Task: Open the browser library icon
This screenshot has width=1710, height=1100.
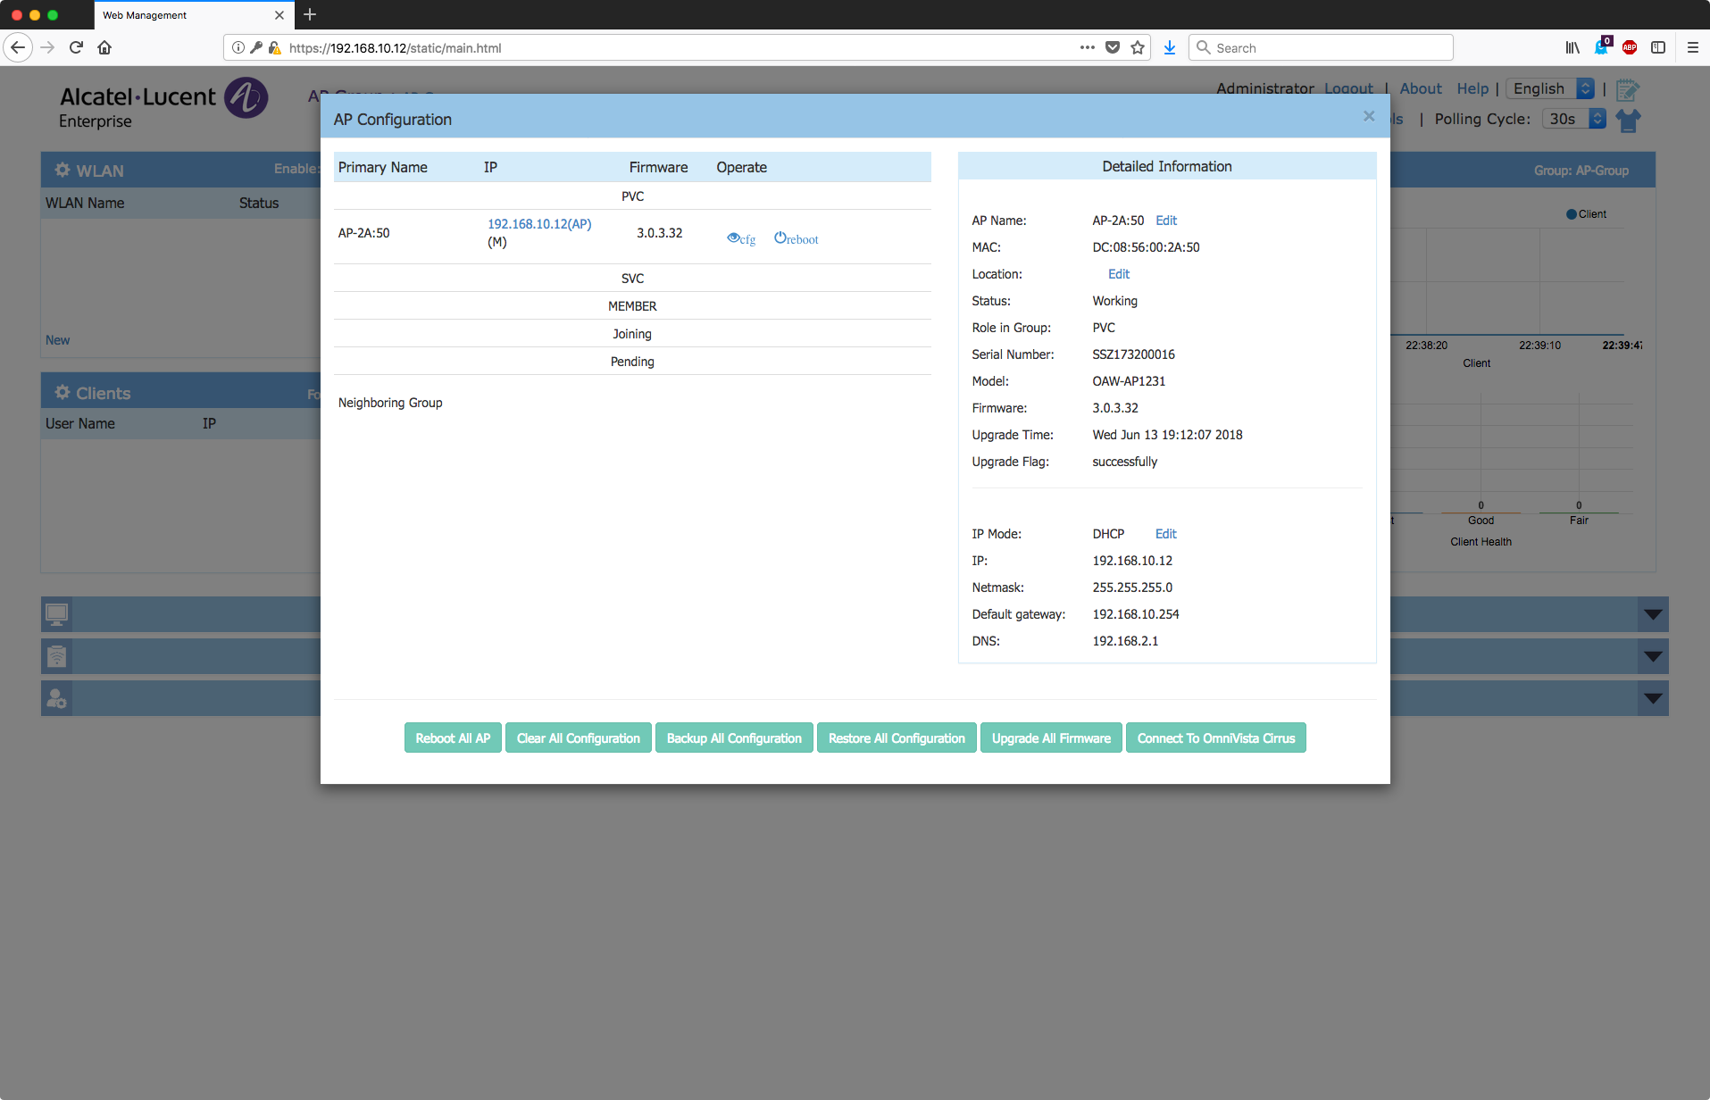Action: click(x=1572, y=47)
